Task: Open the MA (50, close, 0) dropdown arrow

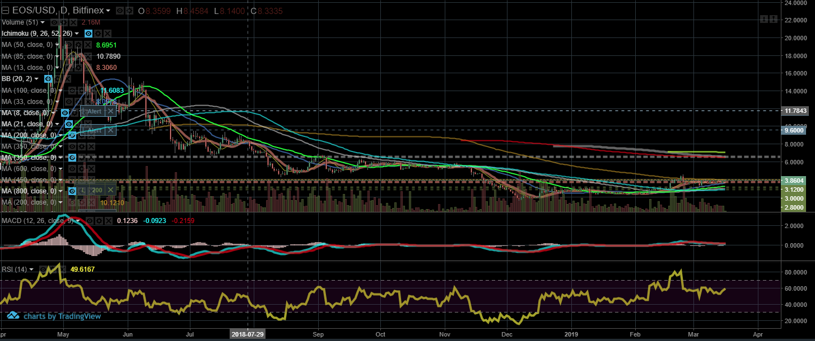Action: click(x=57, y=45)
